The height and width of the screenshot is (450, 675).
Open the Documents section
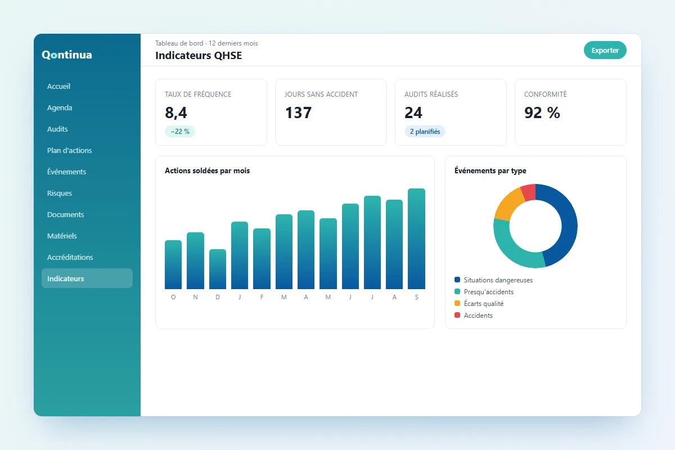pyautogui.click(x=87, y=214)
